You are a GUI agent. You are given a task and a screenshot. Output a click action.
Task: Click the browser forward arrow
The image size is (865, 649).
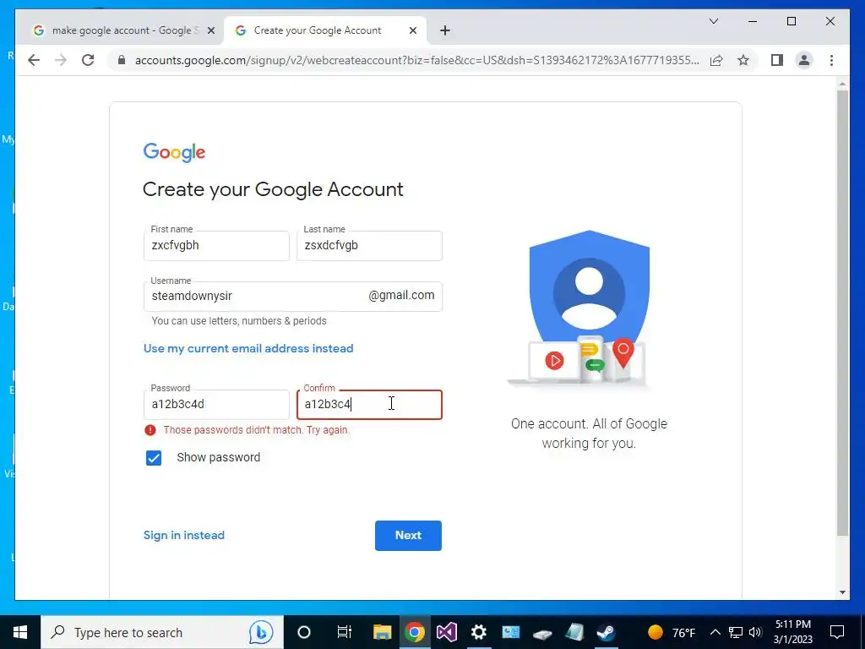(x=61, y=60)
